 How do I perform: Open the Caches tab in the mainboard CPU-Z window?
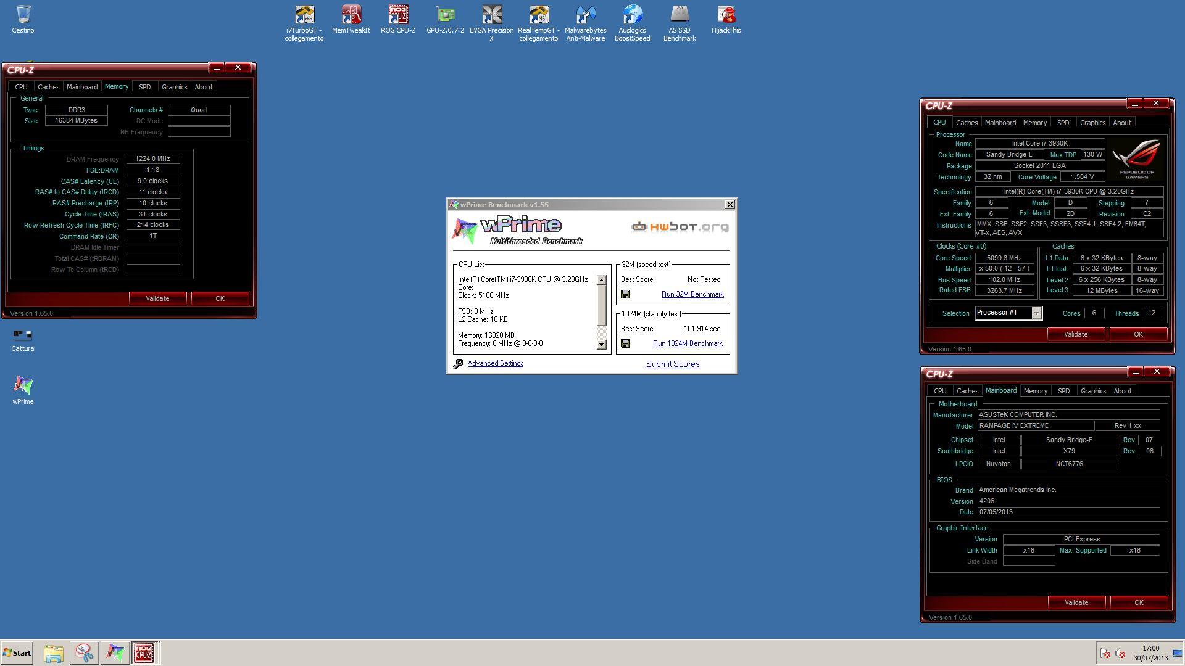coord(967,391)
